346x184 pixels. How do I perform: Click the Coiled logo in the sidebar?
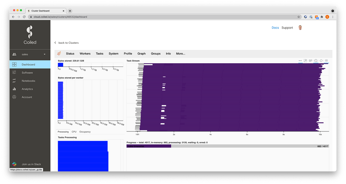click(x=30, y=35)
